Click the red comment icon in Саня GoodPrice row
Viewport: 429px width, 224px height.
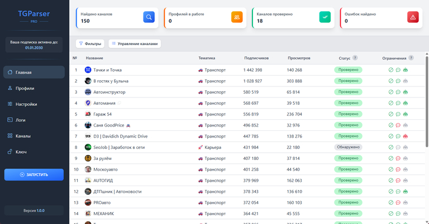398,125
